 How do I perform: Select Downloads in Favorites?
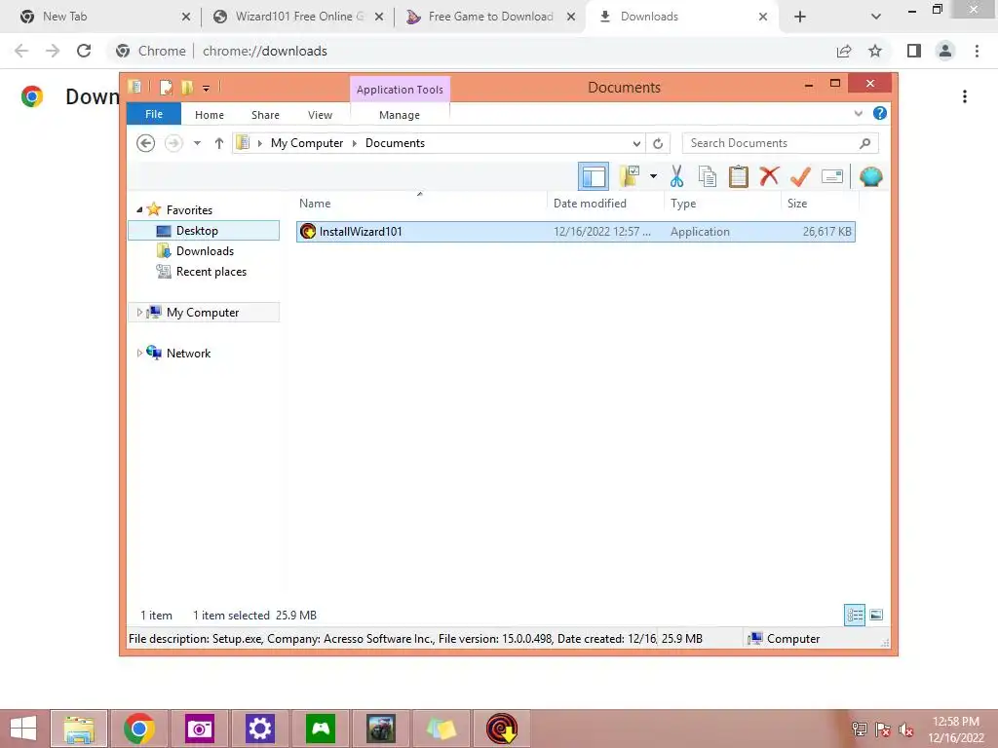pyautogui.click(x=204, y=251)
